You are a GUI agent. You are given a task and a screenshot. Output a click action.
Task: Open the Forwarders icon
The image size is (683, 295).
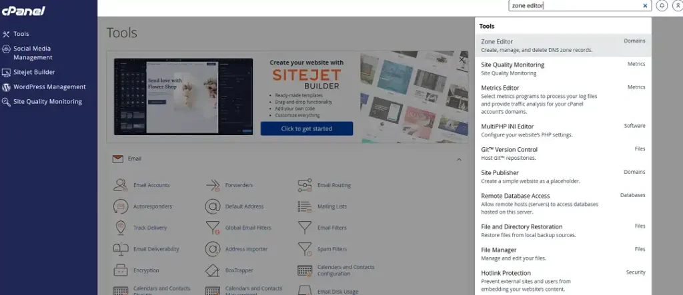click(213, 185)
